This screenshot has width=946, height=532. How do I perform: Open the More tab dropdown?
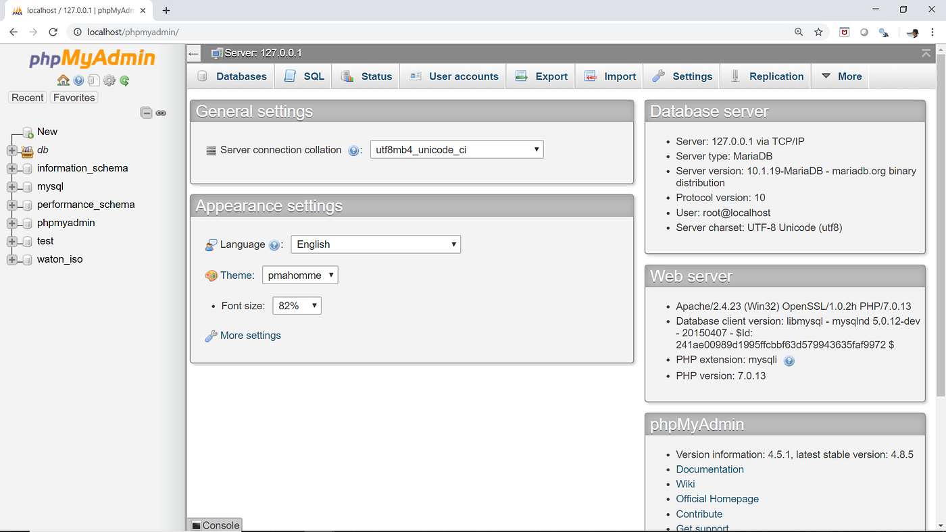click(841, 76)
